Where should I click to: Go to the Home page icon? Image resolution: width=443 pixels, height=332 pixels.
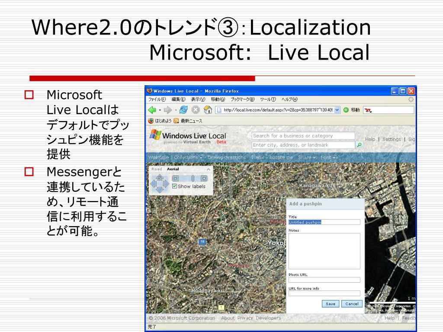[208, 110]
